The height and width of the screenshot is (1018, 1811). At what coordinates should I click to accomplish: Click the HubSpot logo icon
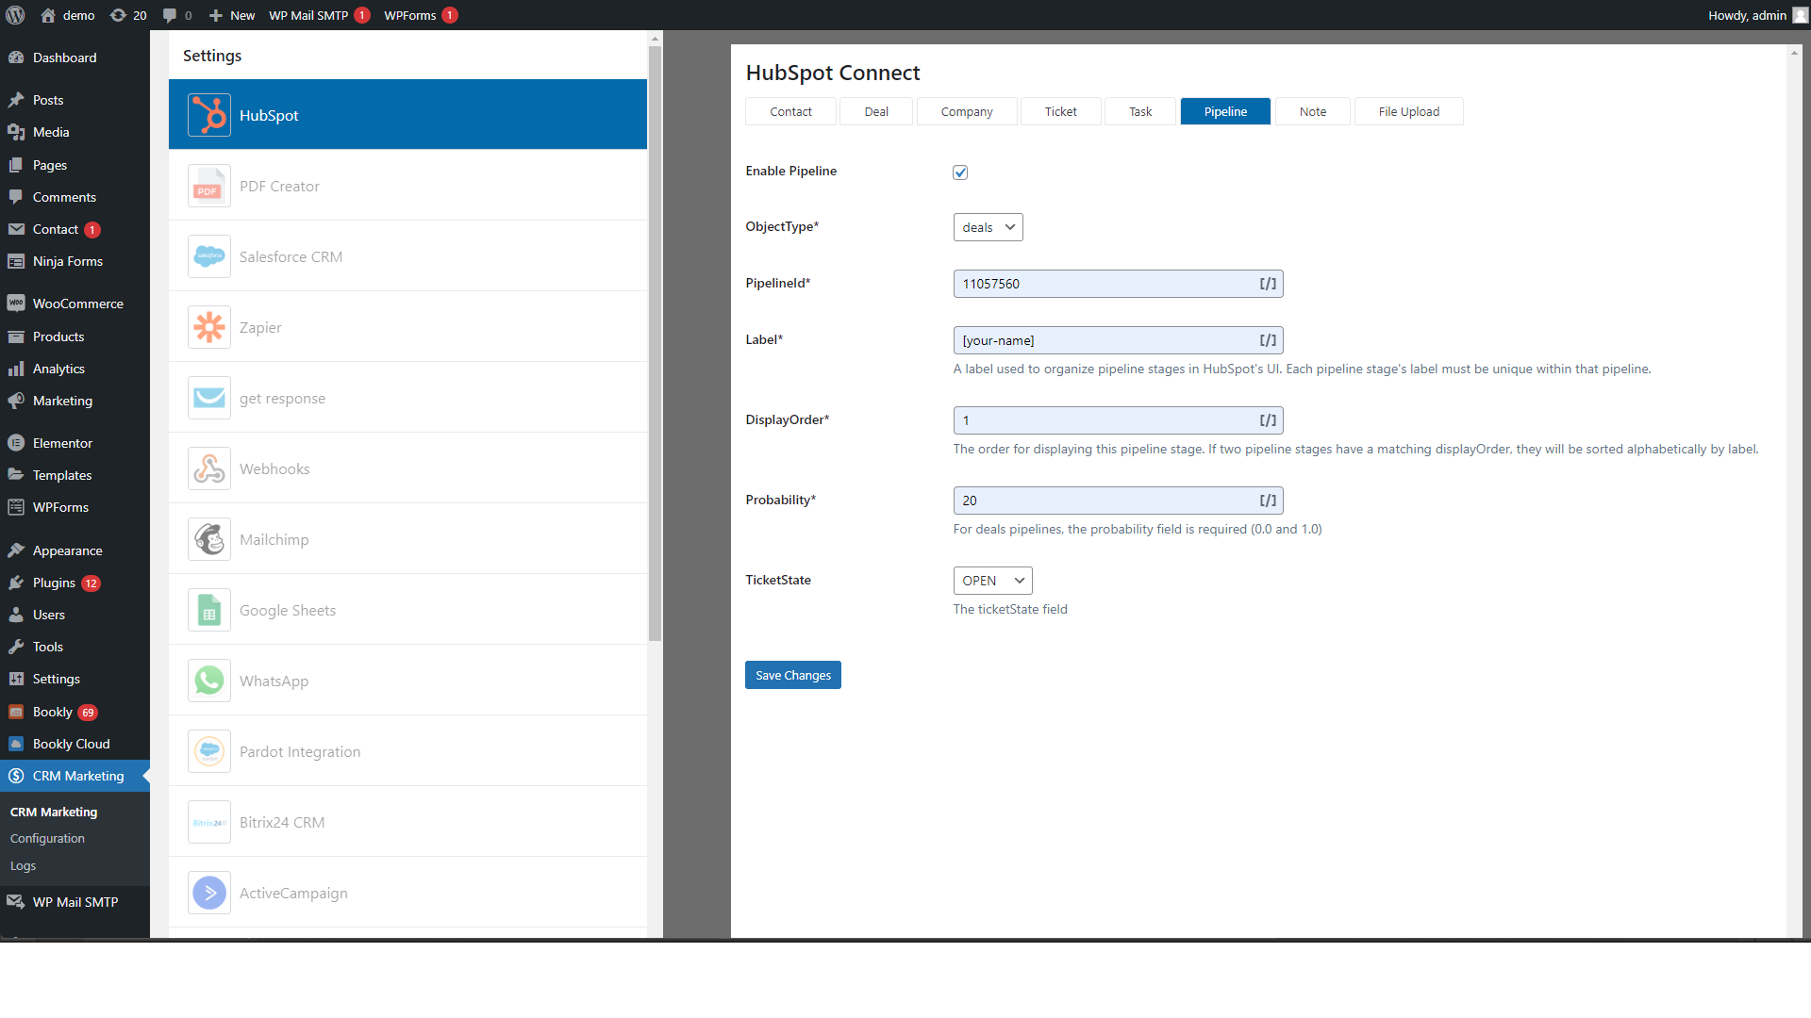pos(208,115)
